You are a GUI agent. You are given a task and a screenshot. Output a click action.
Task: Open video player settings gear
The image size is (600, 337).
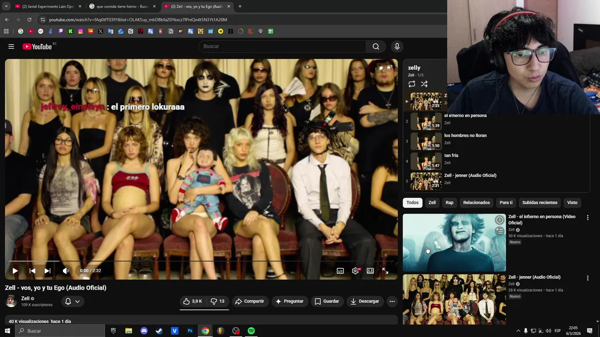[x=355, y=271]
